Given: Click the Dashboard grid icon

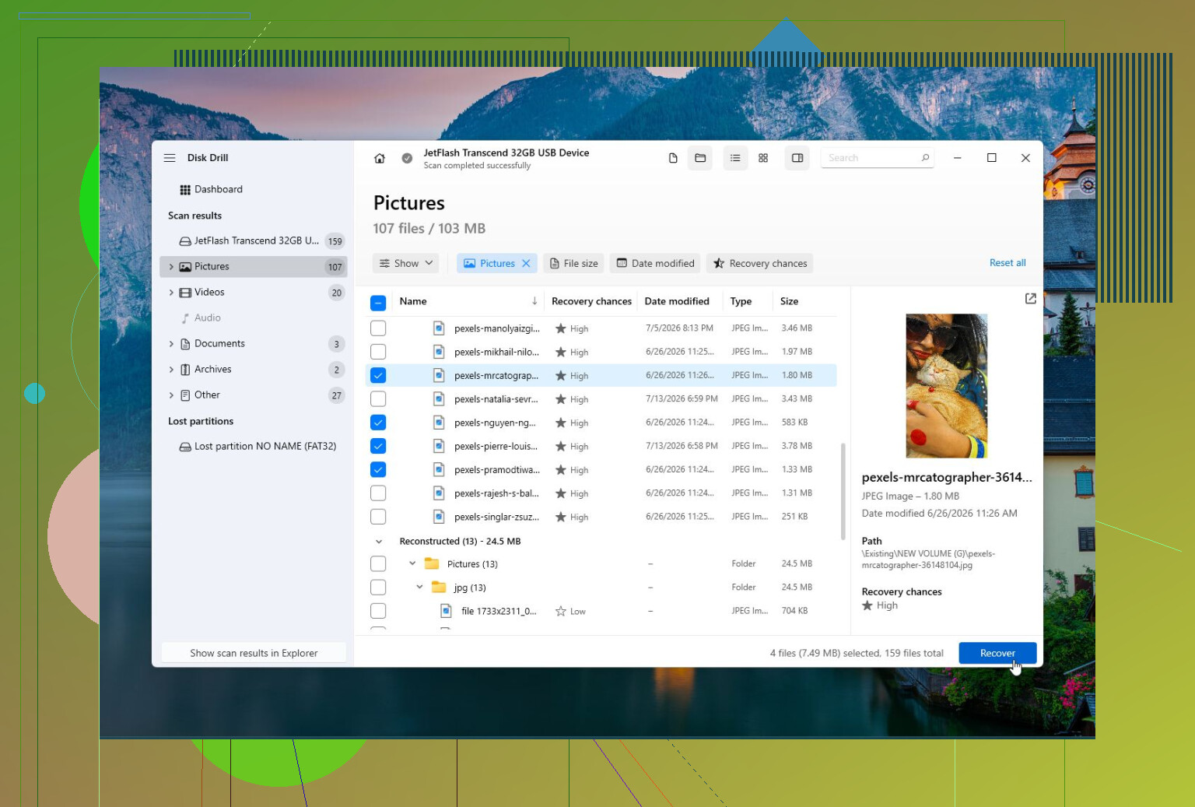Looking at the screenshot, I should (185, 190).
